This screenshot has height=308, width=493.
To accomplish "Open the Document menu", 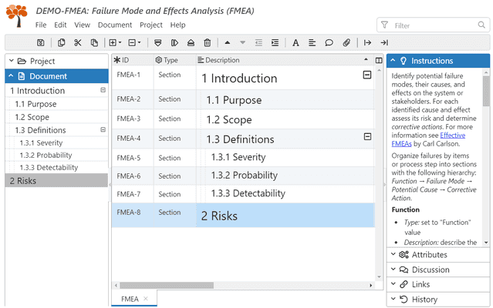I will 115,25.
